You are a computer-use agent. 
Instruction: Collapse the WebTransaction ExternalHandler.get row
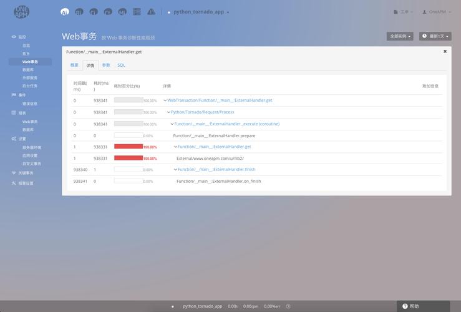coord(165,100)
